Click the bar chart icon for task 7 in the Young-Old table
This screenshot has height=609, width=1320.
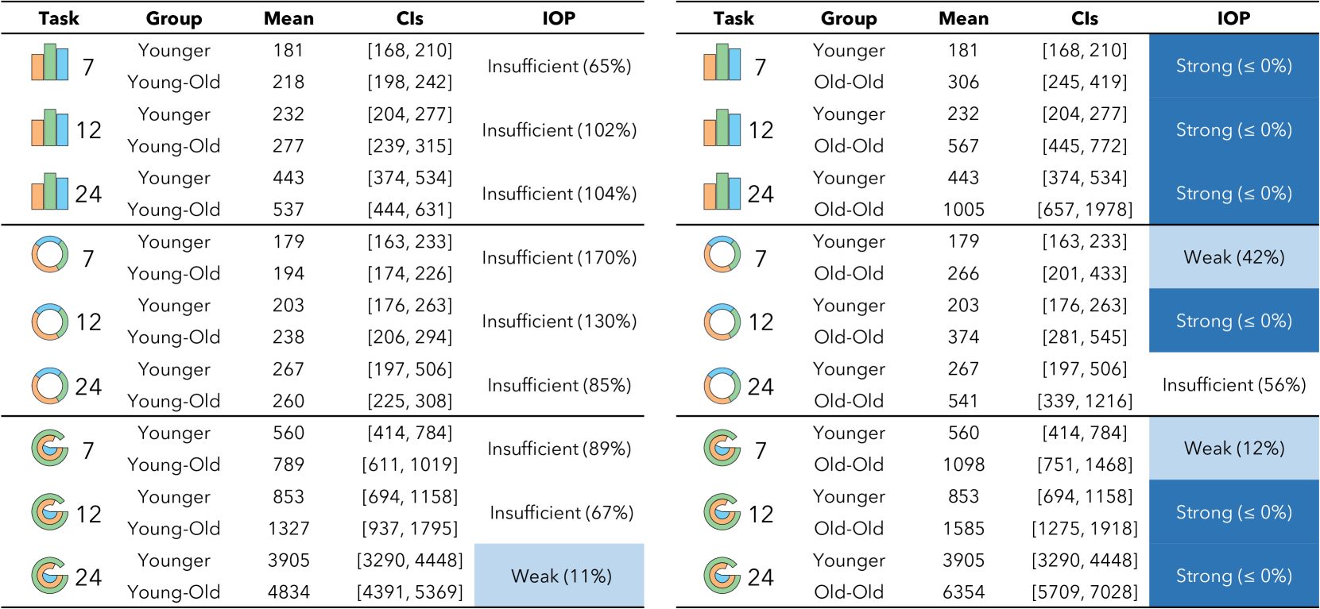pyautogui.click(x=49, y=63)
